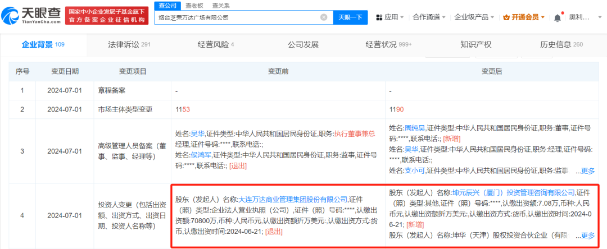Select the 市场主体类型变更 cell
This screenshot has width=607, height=249.
pos(133,109)
